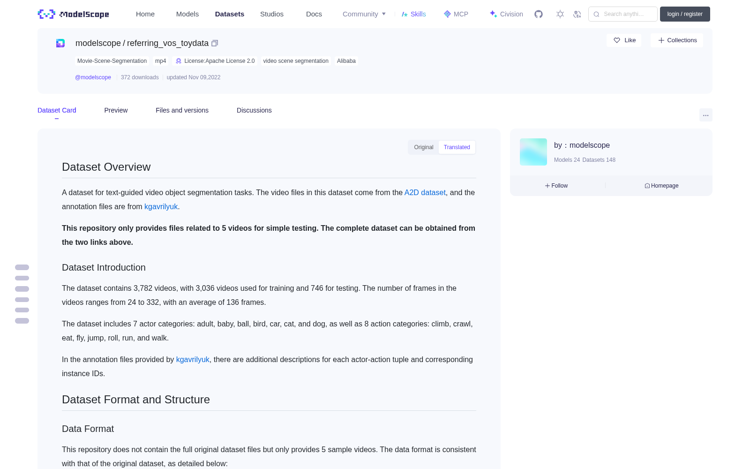Open the Datasets section
The image size is (750, 469).
[x=230, y=14]
